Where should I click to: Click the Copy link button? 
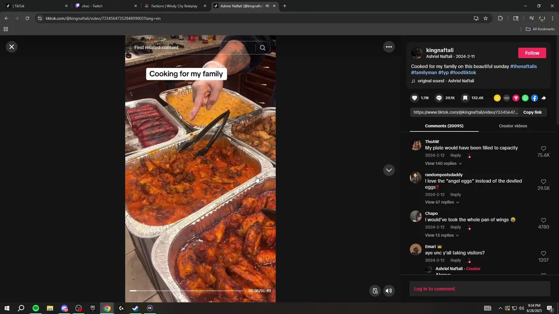(x=532, y=112)
